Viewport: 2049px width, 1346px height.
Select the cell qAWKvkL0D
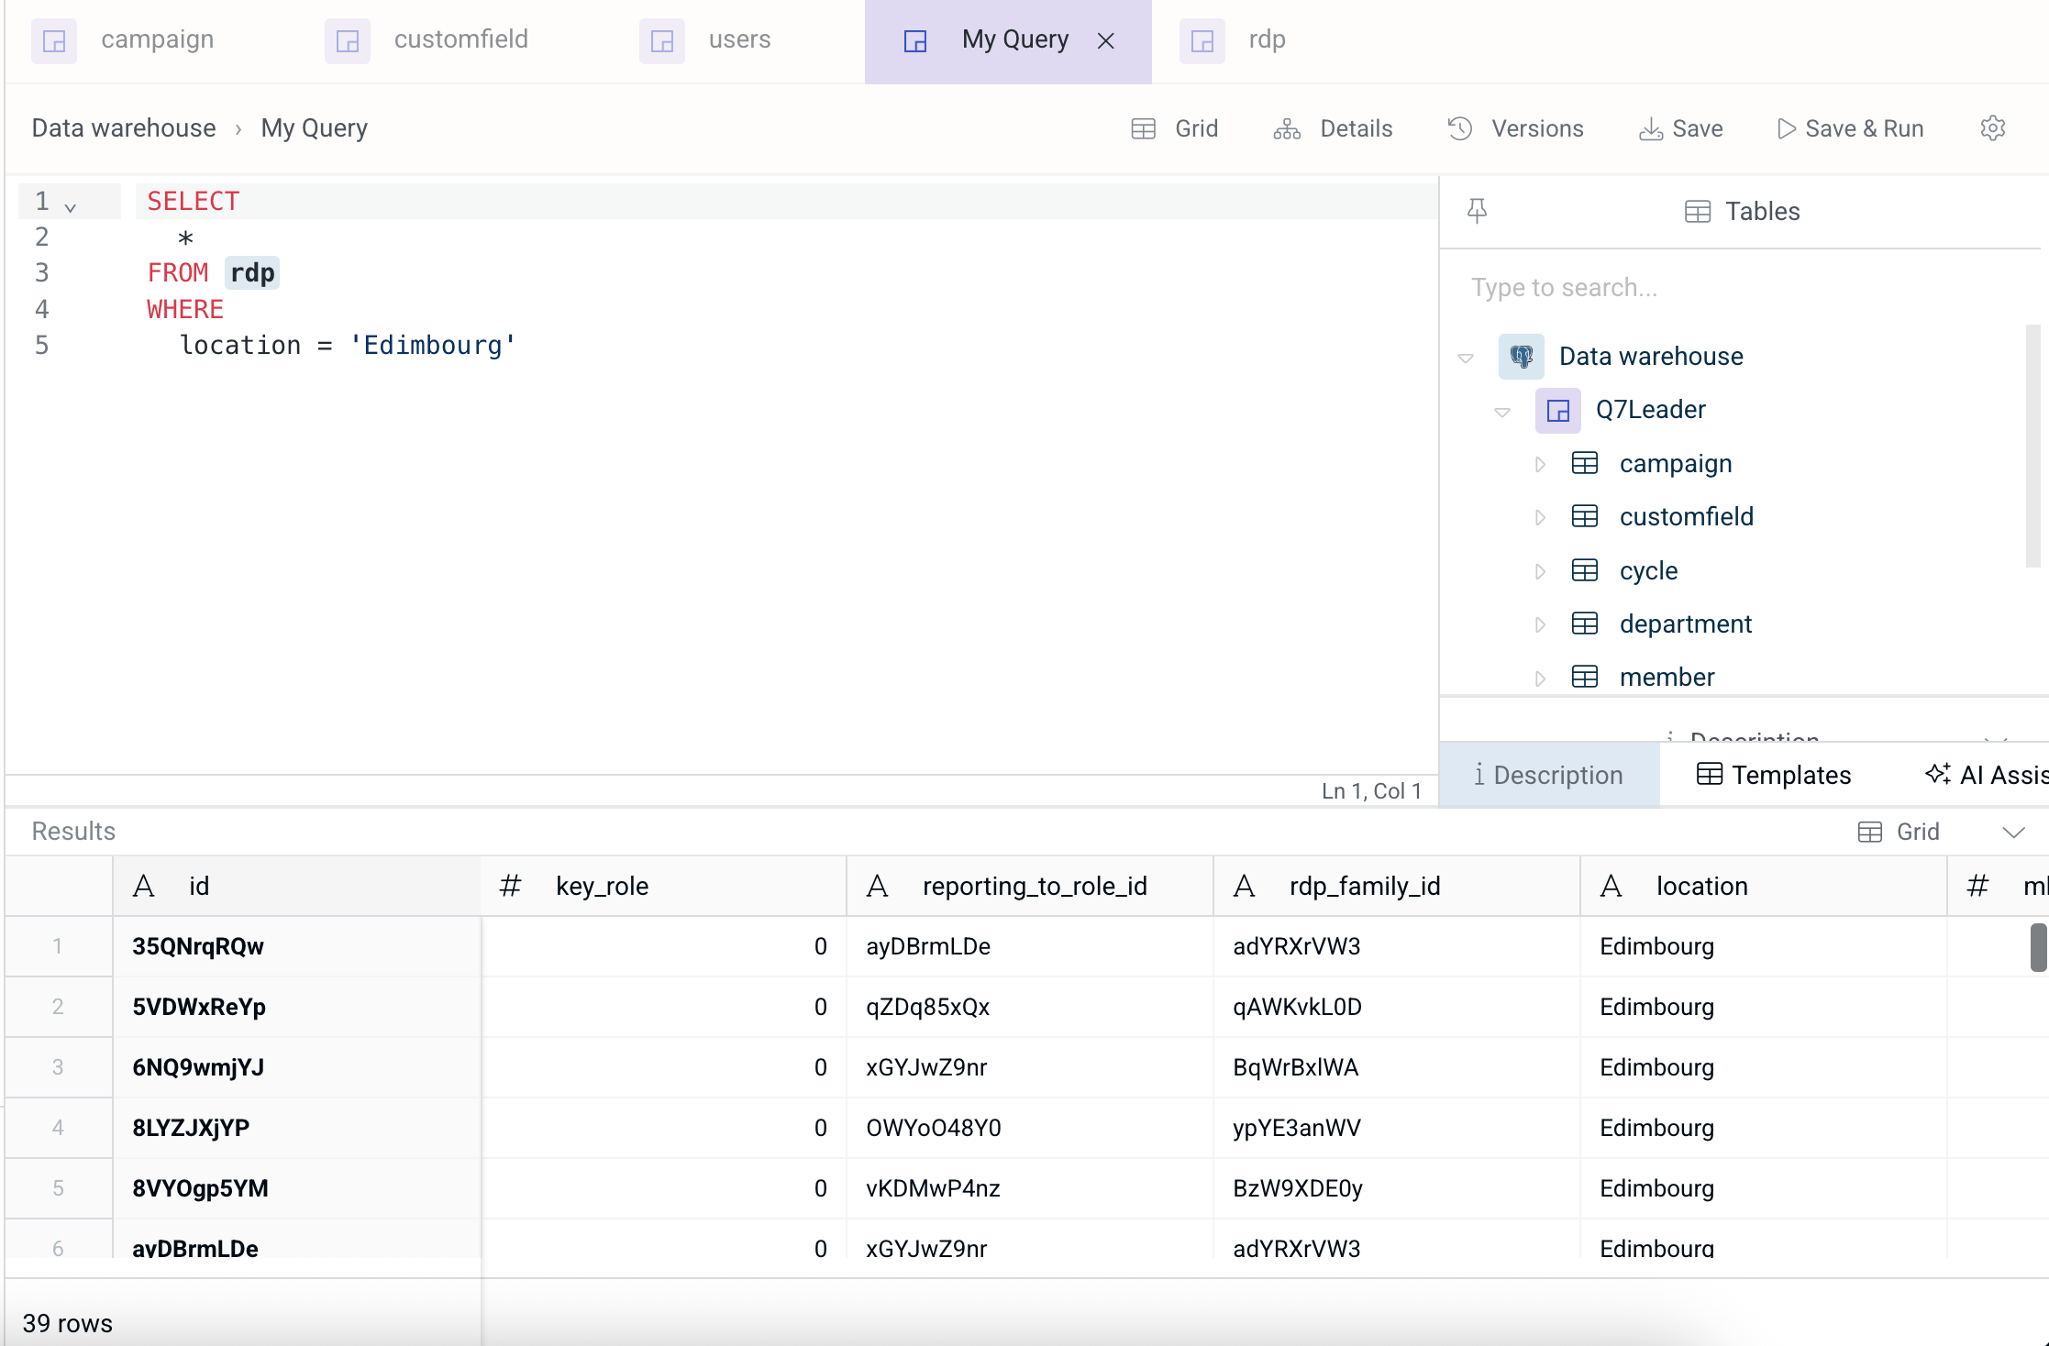(1396, 1008)
